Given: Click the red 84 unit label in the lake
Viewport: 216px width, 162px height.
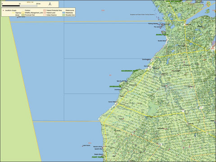Looking at the screenshot, I should tap(110, 75).
